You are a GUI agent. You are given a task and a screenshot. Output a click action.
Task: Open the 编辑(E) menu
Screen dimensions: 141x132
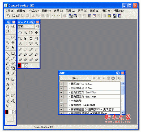pos(22,11)
